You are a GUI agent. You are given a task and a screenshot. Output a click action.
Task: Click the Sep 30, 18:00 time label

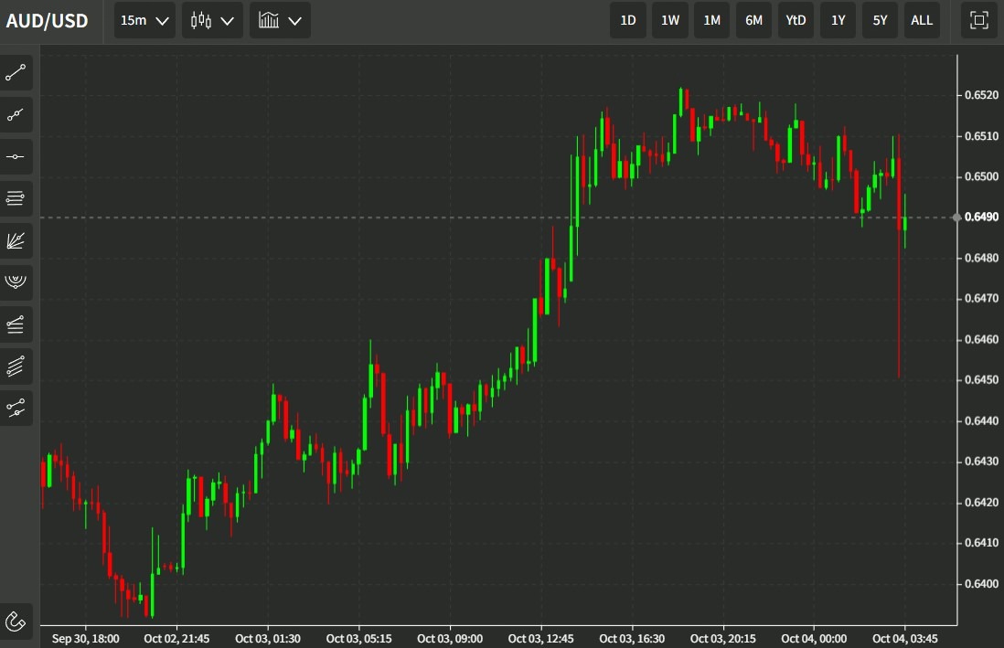tap(85, 638)
